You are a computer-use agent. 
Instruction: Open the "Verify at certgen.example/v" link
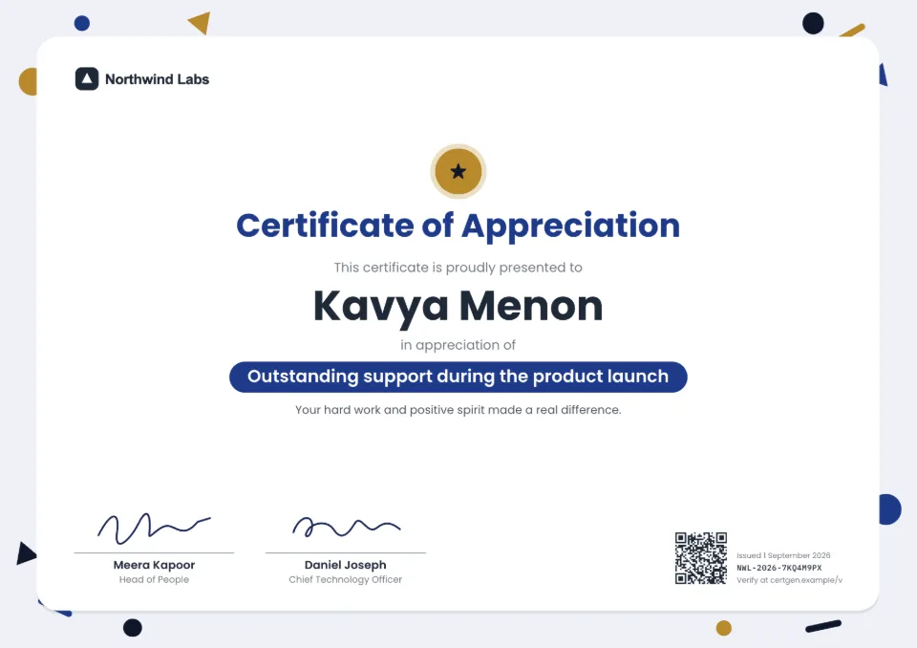pyautogui.click(x=790, y=580)
